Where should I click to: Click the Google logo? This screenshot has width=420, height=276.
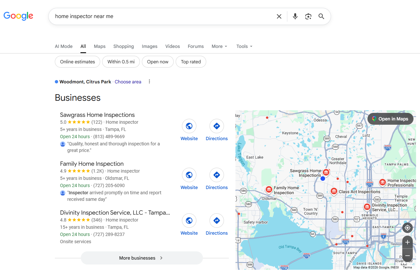(18, 16)
